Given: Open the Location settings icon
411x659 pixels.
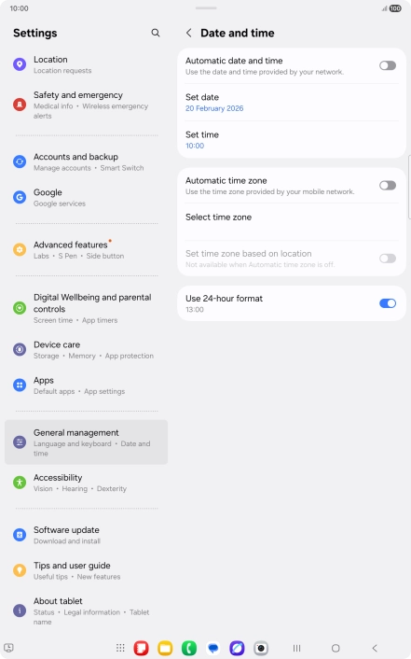Looking at the screenshot, I should [x=20, y=64].
